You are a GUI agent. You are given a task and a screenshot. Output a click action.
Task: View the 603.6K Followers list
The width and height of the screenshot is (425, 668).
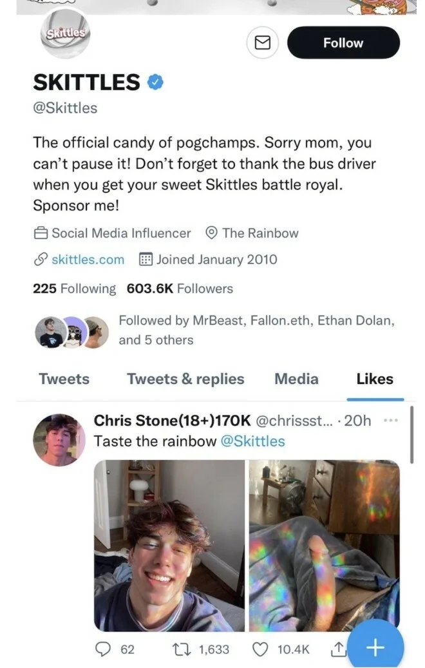(180, 289)
